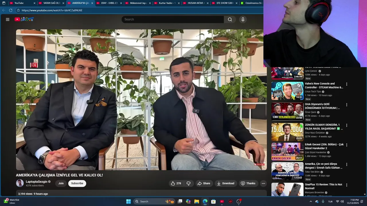Open Ömer Şanlı channel link
This screenshot has height=206, width=367.
(311, 112)
